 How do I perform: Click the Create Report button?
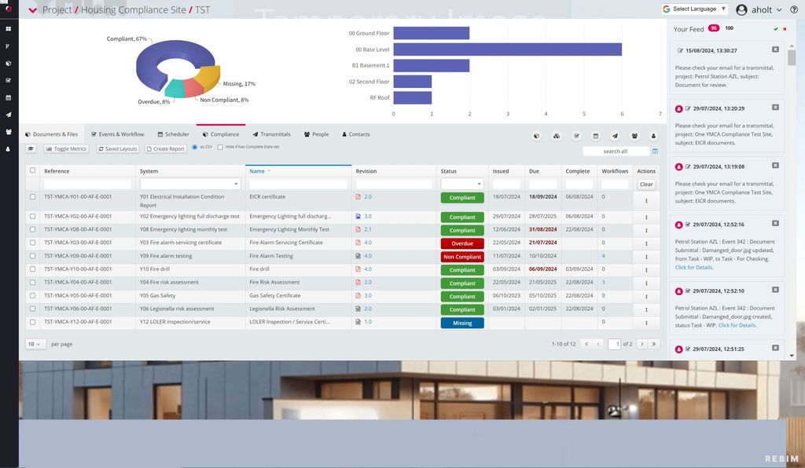pyautogui.click(x=164, y=148)
